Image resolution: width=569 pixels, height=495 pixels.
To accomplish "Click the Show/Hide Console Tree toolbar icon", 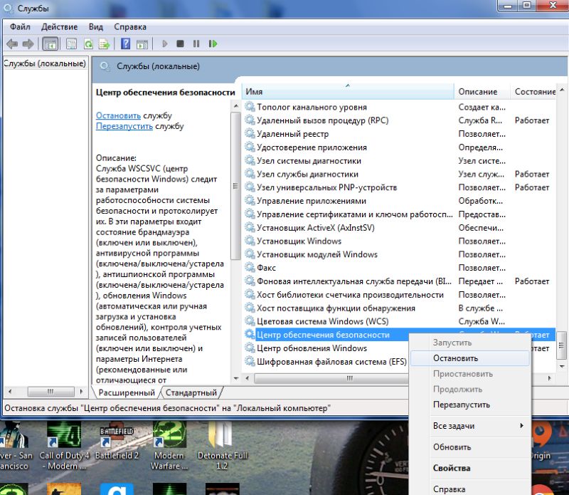I will [50, 43].
